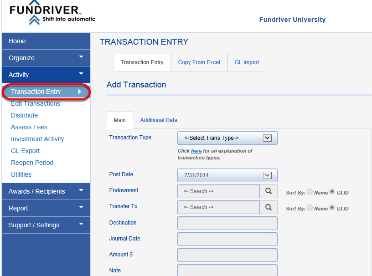Click the Add Transaction heading
The width and height of the screenshot is (372, 276).
coord(136,85)
